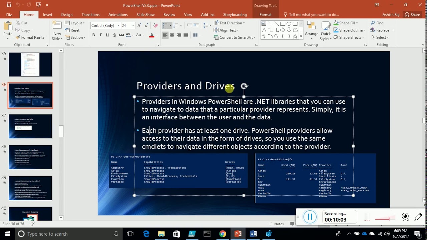Toggle text Shadow effect
This screenshot has width=427, height=240.
point(114,35)
